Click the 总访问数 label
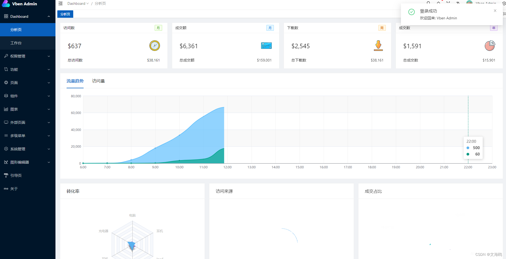This screenshot has height=259, width=506. pos(75,60)
